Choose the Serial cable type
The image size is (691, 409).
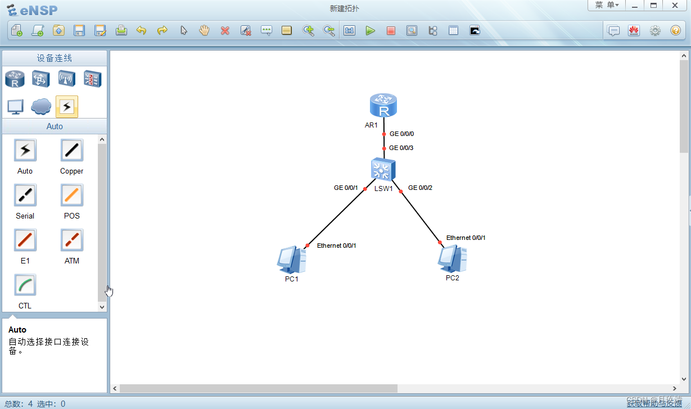25,195
